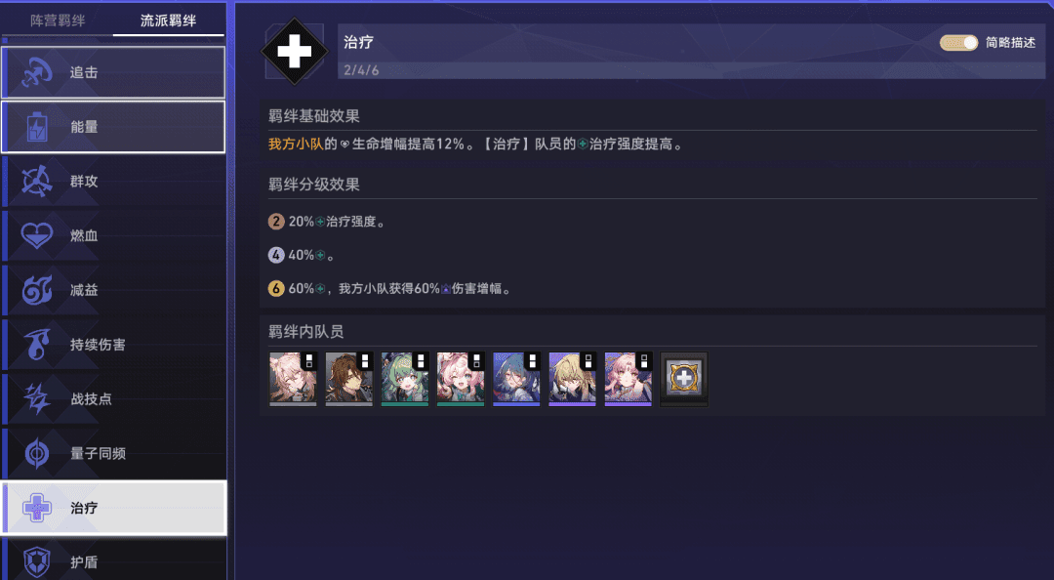
Task: Toggle the 简略描述 switch
Action: tap(958, 42)
